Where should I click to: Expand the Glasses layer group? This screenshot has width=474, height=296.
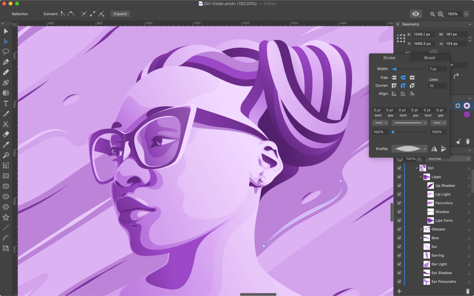pyautogui.click(x=421, y=229)
